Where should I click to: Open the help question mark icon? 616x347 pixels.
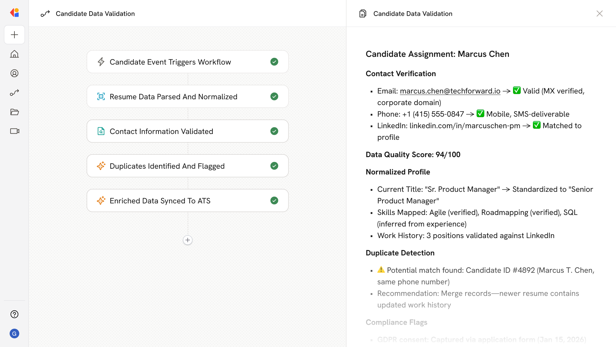click(14, 314)
